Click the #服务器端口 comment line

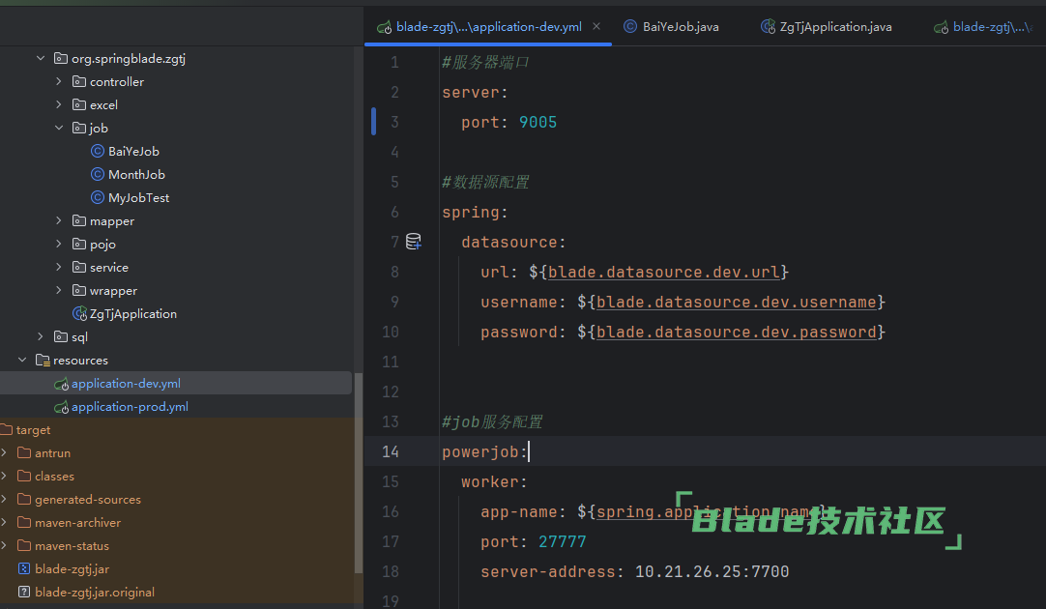485,62
